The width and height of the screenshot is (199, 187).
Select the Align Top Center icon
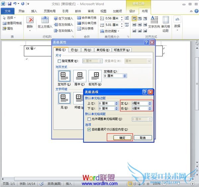tap(140, 19)
